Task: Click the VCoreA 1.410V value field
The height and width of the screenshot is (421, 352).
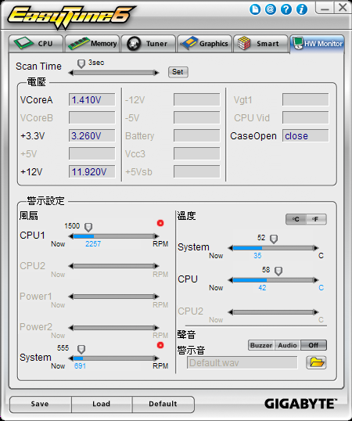Action: click(x=92, y=100)
